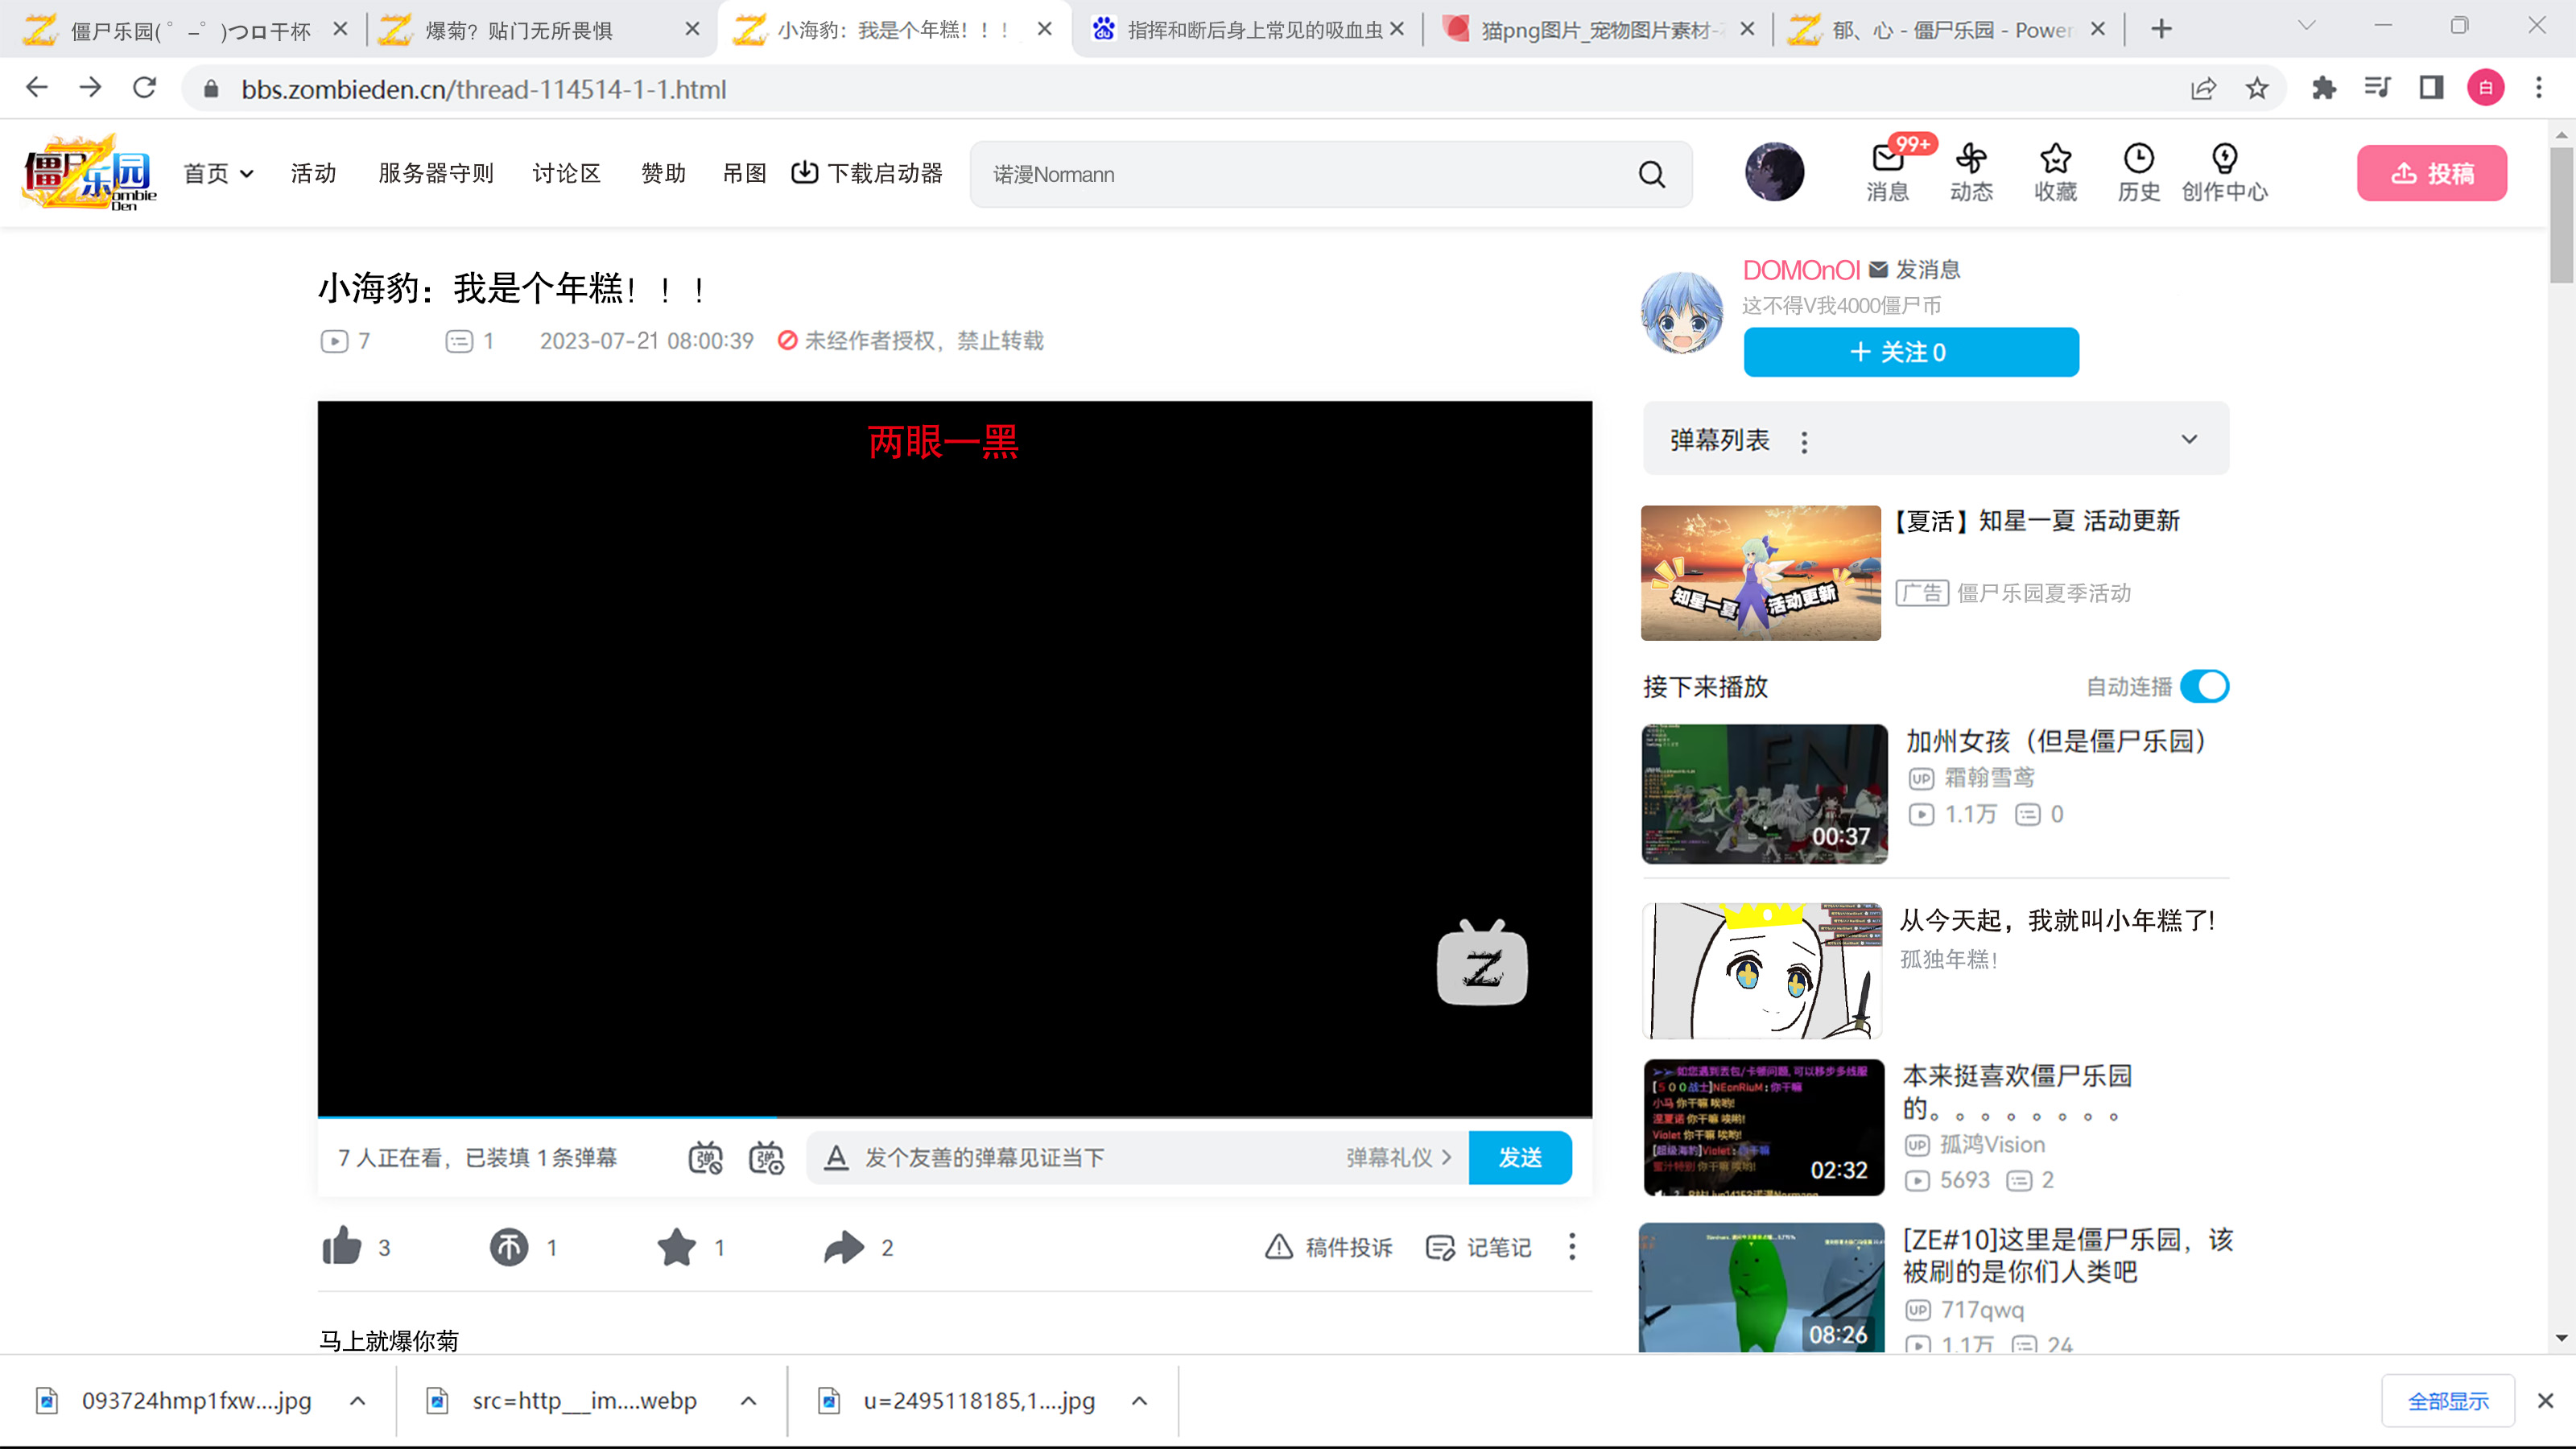Switch to the 指挥和断后 browser tab
2576x1449 pixels.
point(1248,29)
